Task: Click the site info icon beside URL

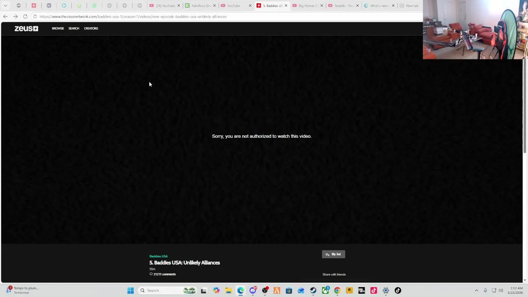Action: [x=35, y=16]
